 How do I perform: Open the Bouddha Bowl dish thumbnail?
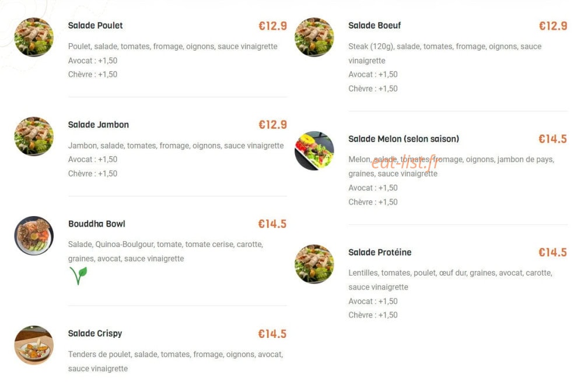tap(34, 235)
